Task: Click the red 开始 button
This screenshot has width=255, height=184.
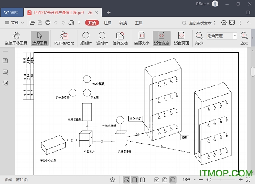Action: [x=92, y=23]
